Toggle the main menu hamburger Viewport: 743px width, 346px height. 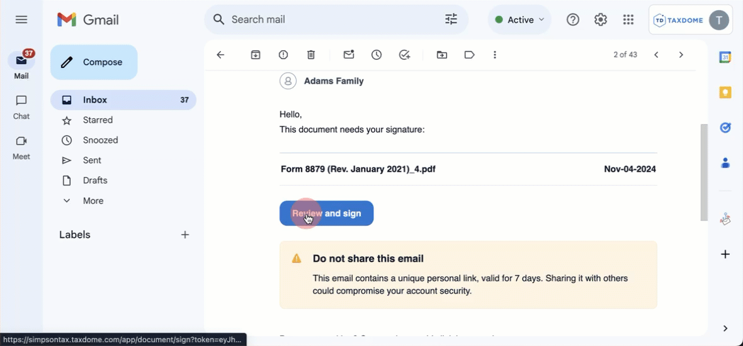coord(21,20)
